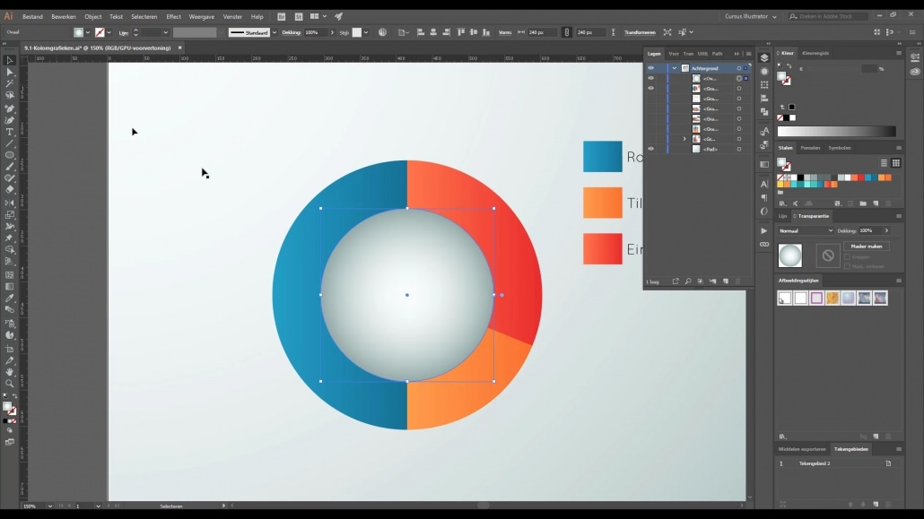The height and width of the screenshot is (519, 924).
Task: Enable the Koppelen checkbox in Transparantie panel
Action: [847, 257]
